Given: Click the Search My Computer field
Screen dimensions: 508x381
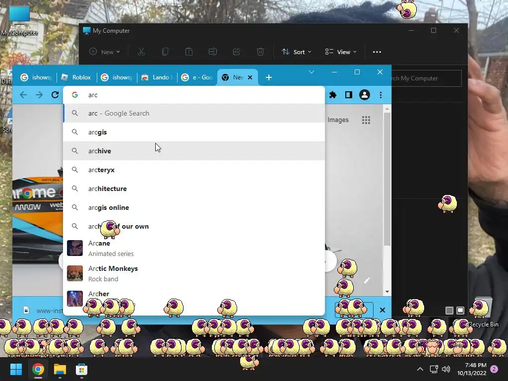Looking at the screenshot, I should 426,78.
